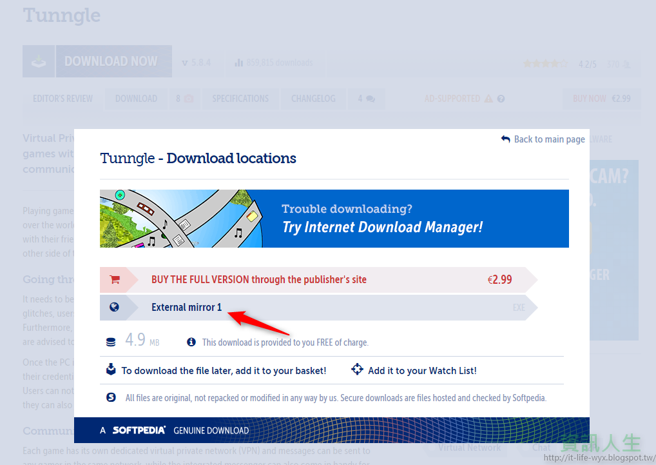Click Add it to your Watch List

tap(422, 371)
